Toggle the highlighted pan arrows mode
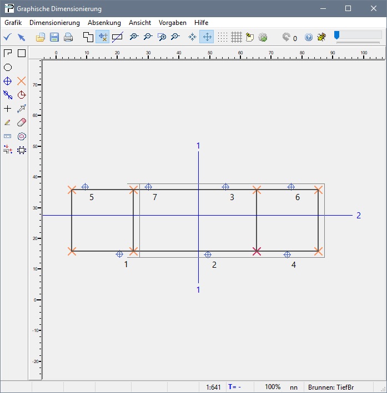 click(x=207, y=37)
